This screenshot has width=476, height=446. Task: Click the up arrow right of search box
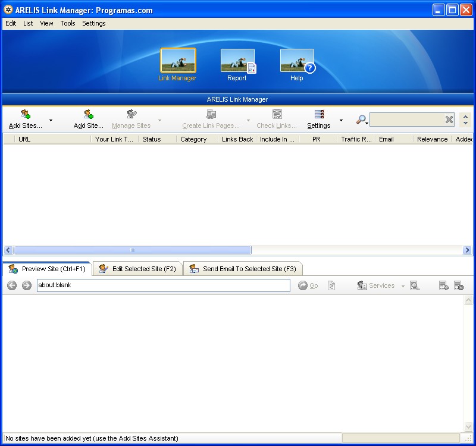point(466,117)
